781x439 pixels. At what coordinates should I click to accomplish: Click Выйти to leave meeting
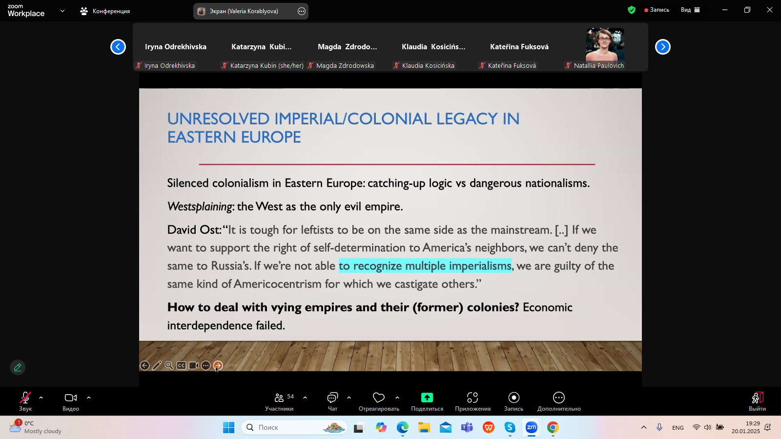[757, 401]
